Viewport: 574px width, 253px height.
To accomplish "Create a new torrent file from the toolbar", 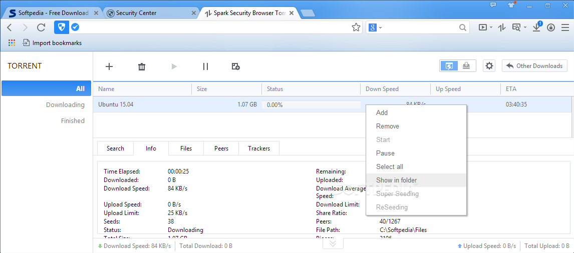I will click(236, 66).
